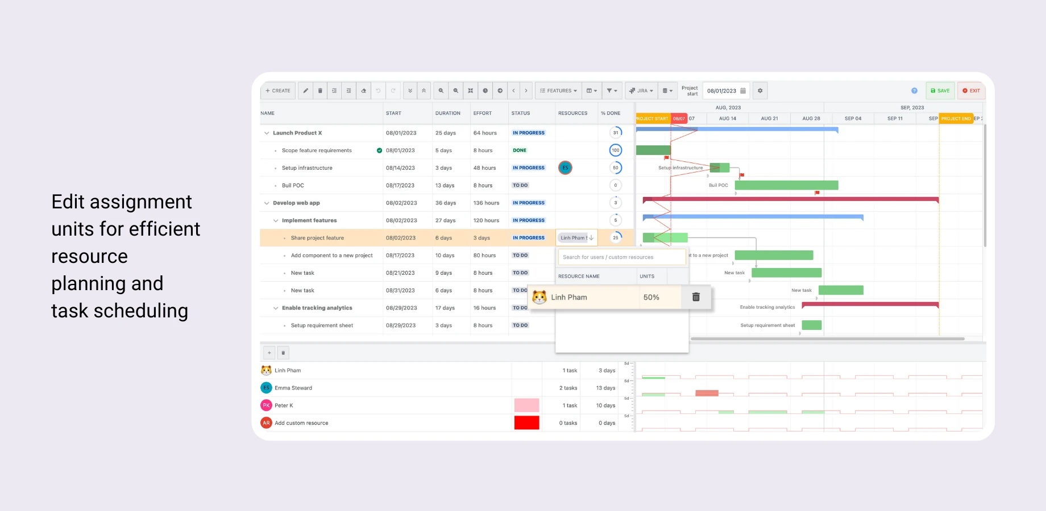
Task: Click the Zoom to fit icon
Action: [470, 90]
